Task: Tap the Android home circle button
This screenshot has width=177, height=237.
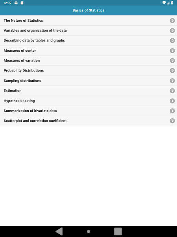Action: click(x=88, y=231)
